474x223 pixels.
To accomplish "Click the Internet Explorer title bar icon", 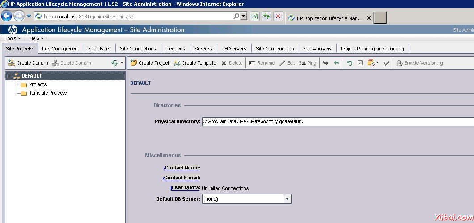I will pos(4,4).
